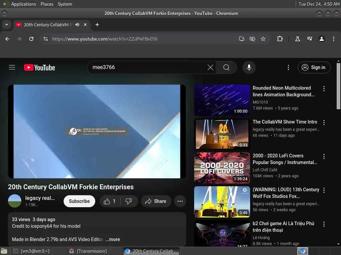
Task: Click the 1.15K subscriber count text
Action: 32,205
